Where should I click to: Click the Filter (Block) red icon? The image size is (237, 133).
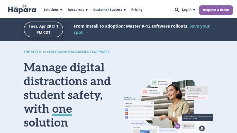pos(145,92)
